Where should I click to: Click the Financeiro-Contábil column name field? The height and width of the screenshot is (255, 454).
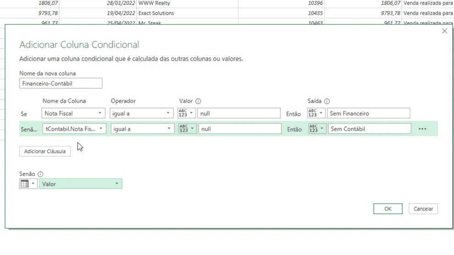pyautogui.click(x=61, y=83)
